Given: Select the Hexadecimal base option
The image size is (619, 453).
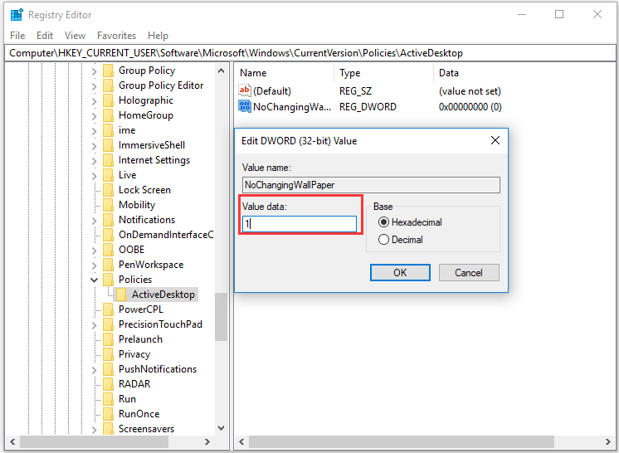Looking at the screenshot, I should click(410, 222).
